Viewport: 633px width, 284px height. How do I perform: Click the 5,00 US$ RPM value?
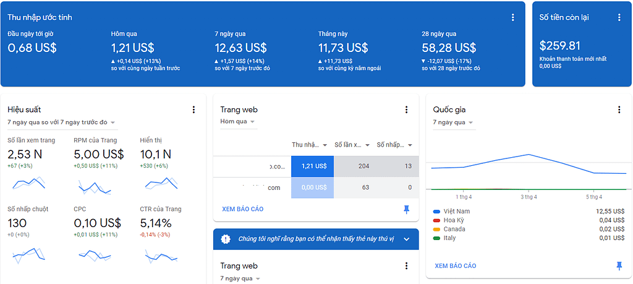99,154
